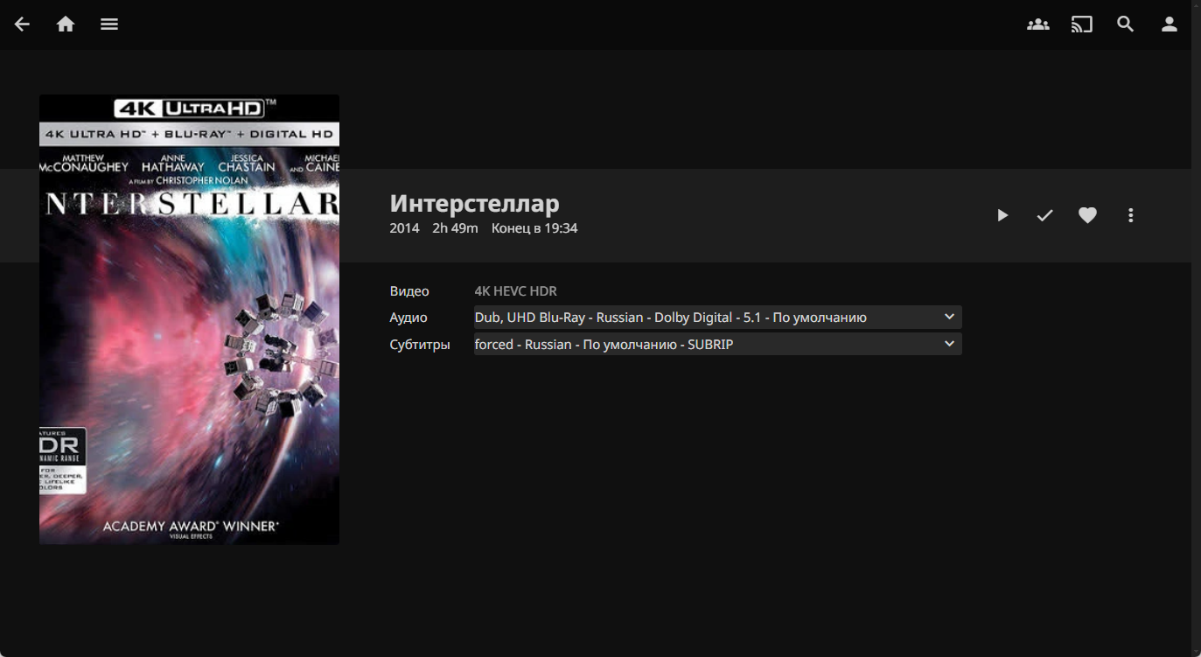Add movie to favorites heart

[x=1087, y=215]
